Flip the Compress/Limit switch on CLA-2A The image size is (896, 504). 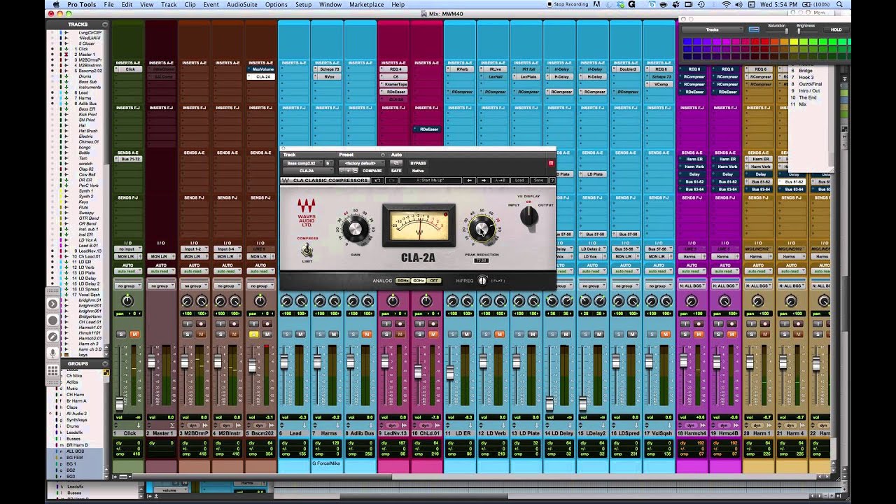click(x=306, y=249)
